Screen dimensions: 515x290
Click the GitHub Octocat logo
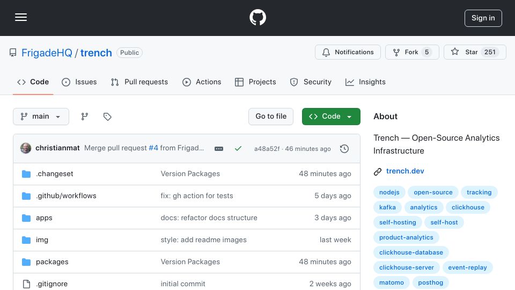pos(257,17)
